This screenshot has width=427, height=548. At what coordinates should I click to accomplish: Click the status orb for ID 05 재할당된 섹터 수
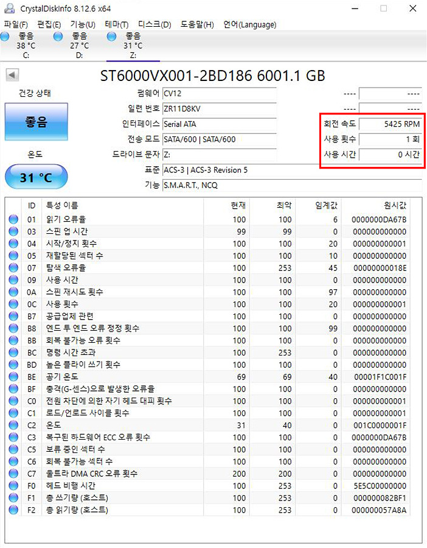click(x=13, y=256)
